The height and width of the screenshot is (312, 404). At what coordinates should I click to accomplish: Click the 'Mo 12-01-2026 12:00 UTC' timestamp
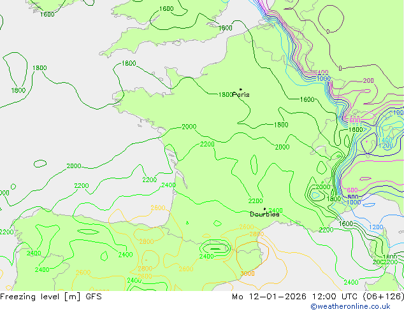[x=296, y=297]
